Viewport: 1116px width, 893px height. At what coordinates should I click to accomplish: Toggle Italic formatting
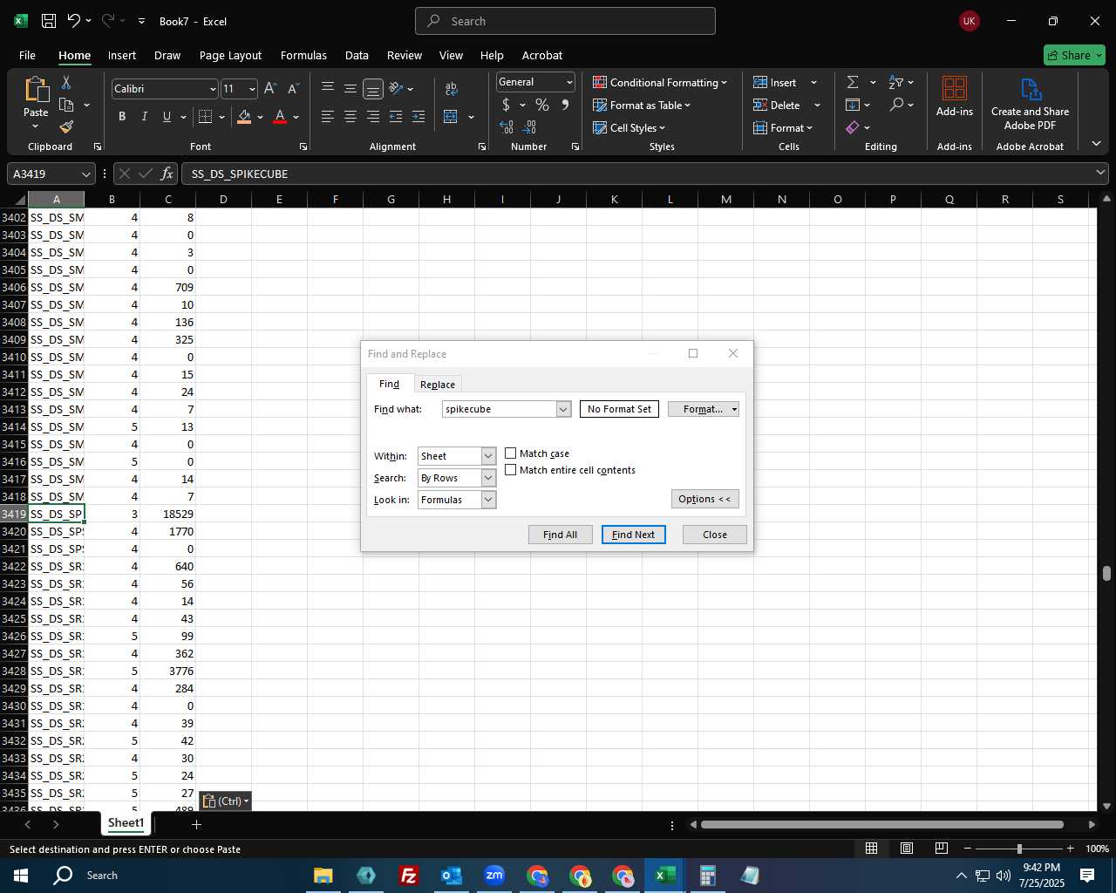[145, 117]
